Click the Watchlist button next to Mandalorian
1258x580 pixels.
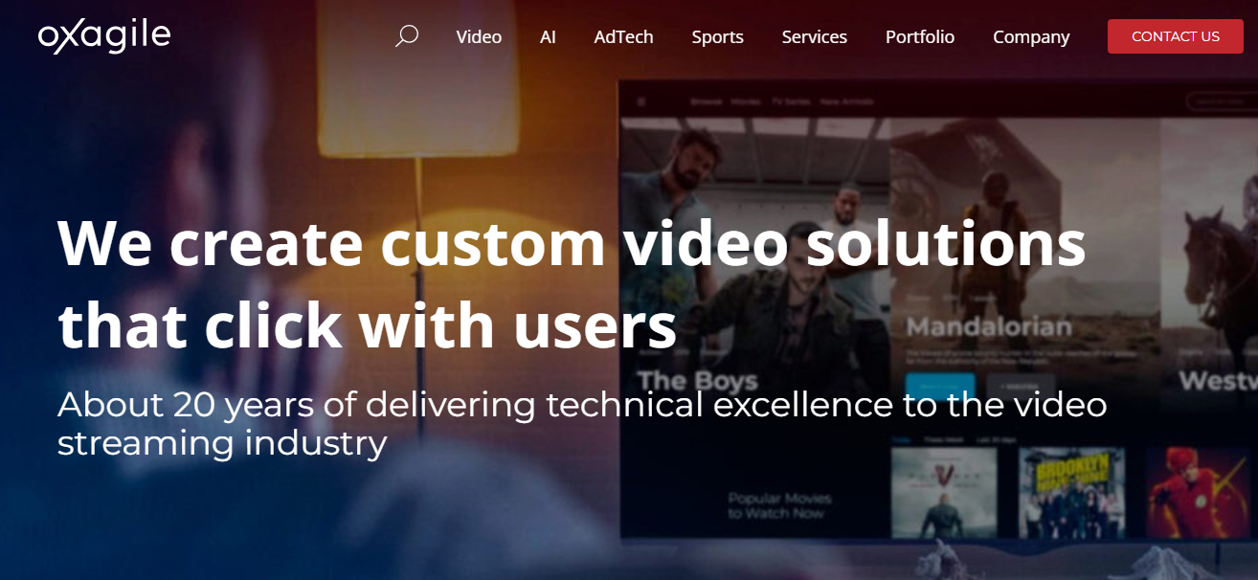tap(1022, 386)
